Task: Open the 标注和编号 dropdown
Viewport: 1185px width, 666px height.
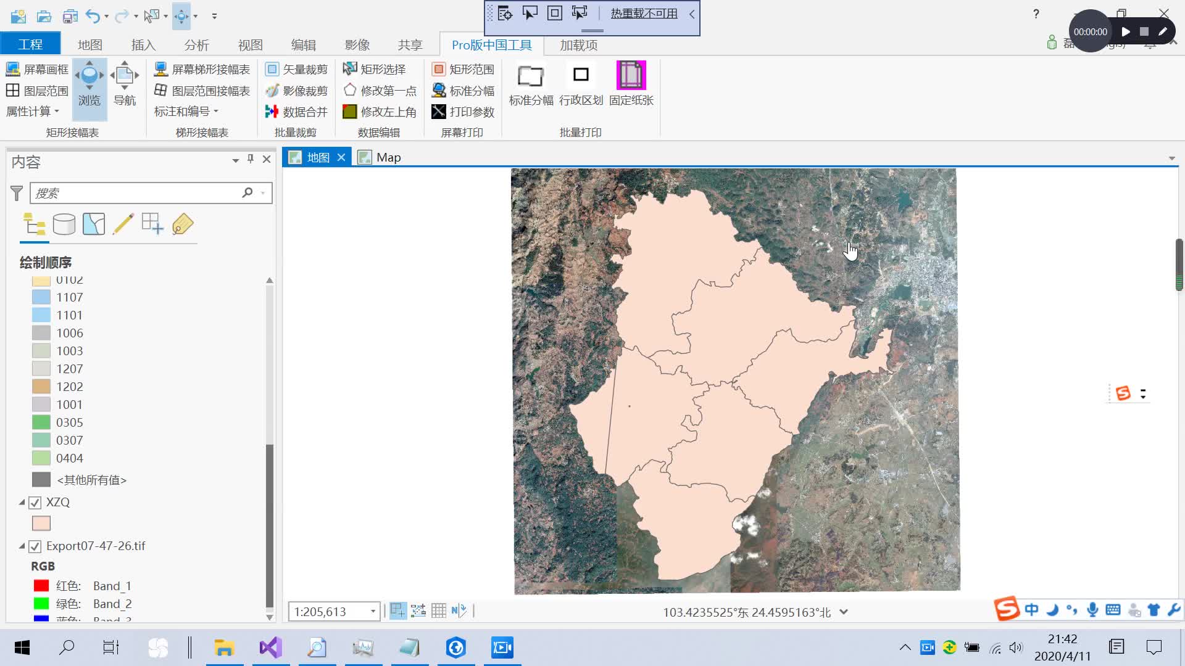Action: (x=186, y=112)
